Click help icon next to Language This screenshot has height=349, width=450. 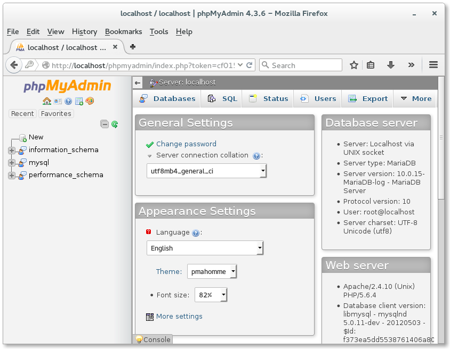(196, 233)
